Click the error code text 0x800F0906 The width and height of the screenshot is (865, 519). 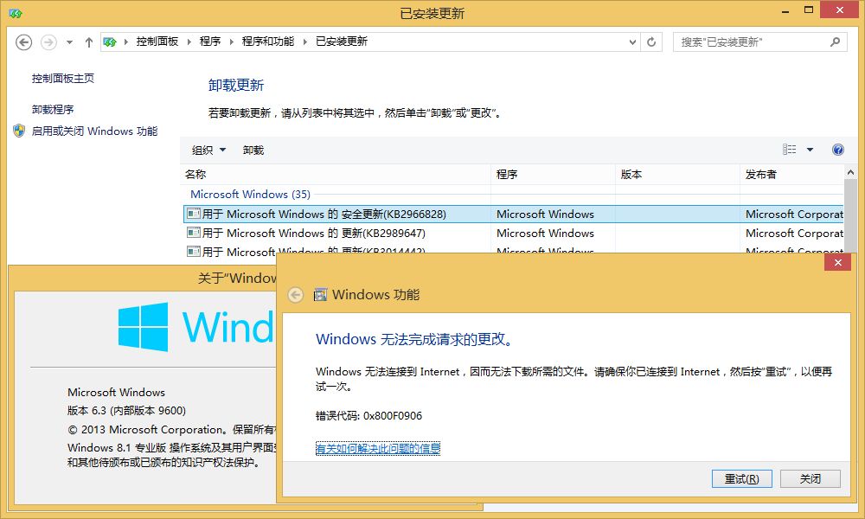tap(392, 416)
